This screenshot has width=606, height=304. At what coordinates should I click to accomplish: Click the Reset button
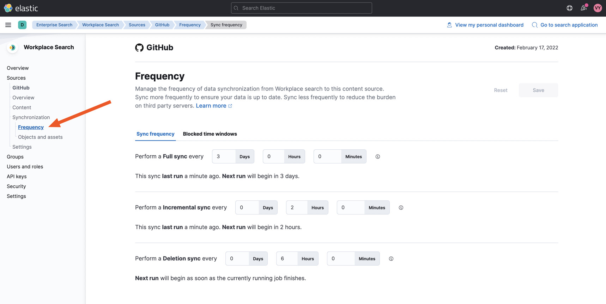tap(501, 90)
